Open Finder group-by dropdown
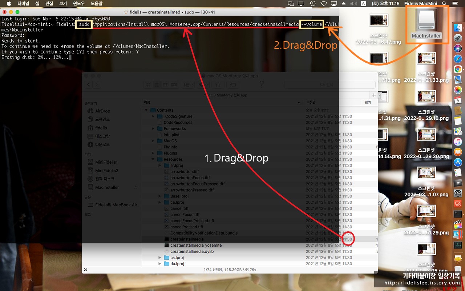465x291 pixels. (188, 85)
